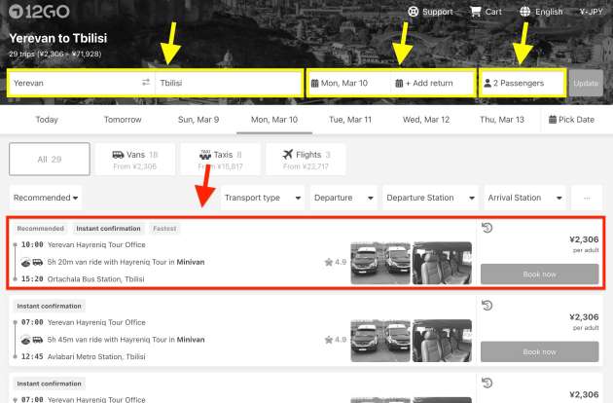Show All 29 trips filter
This screenshot has height=403, width=613.
[50, 160]
